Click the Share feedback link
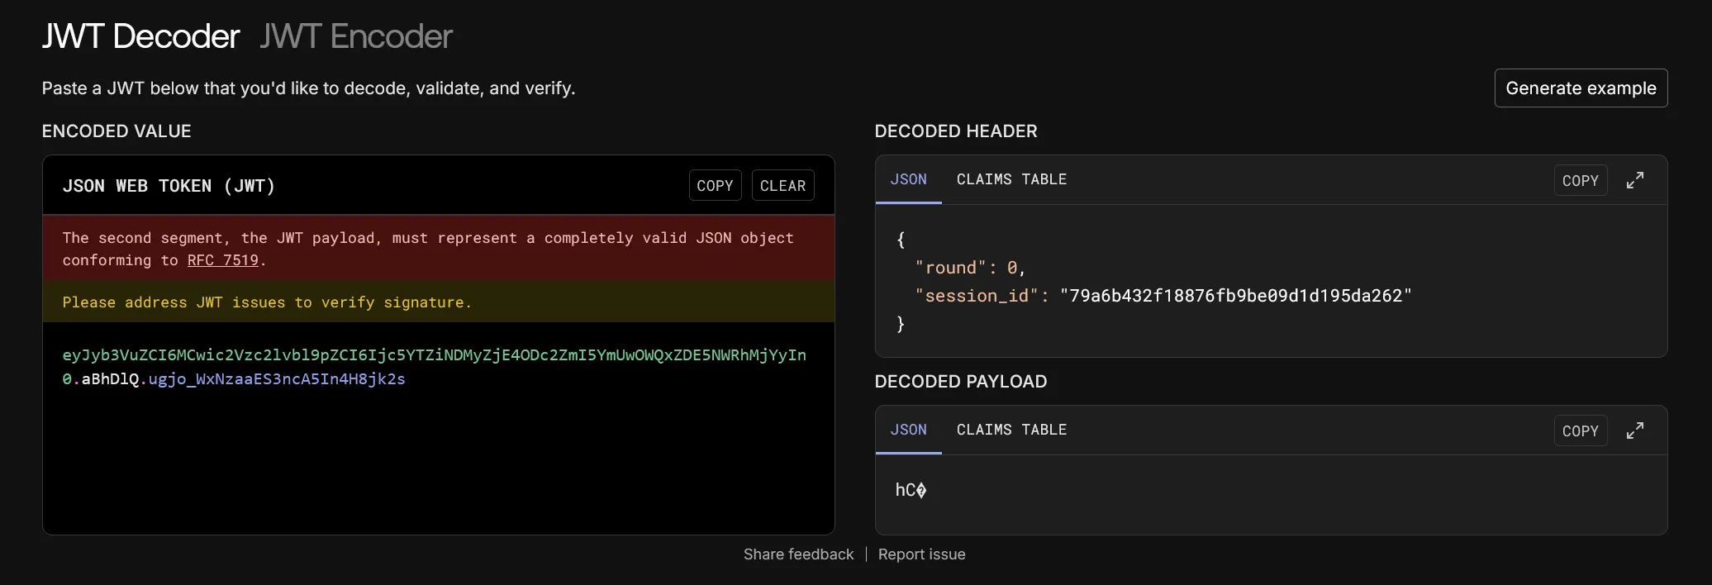Viewport: 1712px width, 585px height. 798,554
